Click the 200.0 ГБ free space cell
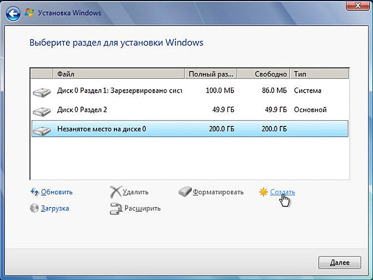The image size is (373, 280). pos(274,129)
